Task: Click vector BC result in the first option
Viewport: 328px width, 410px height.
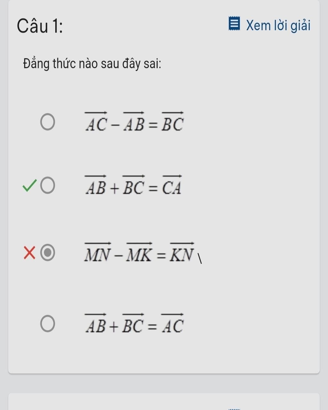Action: [x=173, y=122]
